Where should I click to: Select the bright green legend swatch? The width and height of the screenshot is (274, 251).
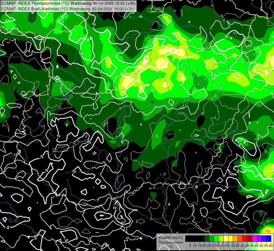click(x=216, y=238)
